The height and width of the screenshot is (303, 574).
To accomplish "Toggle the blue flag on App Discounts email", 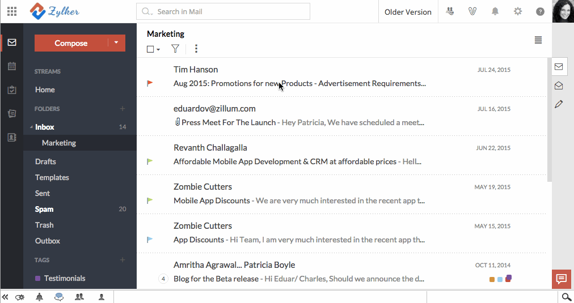I will (150, 240).
